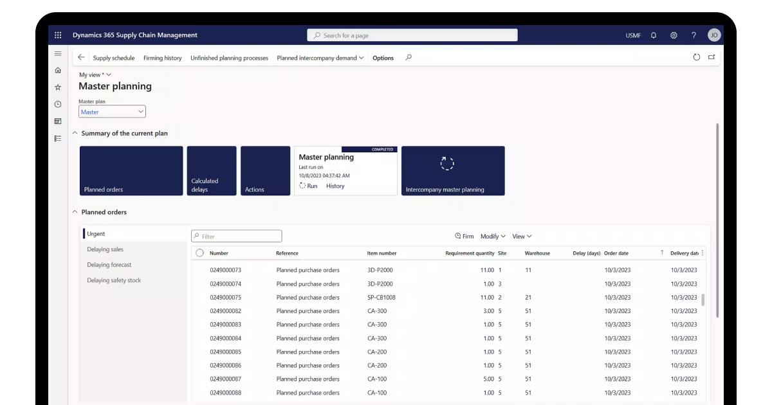
Task: Collapse the Summary of the current plan section
Action: click(75, 133)
